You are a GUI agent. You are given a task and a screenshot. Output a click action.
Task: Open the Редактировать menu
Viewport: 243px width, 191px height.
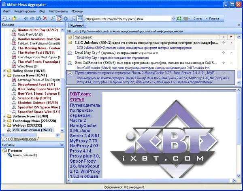tap(25, 11)
